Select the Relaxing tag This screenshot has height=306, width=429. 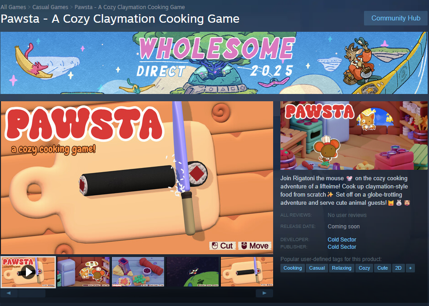pyautogui.click(x=341, y=268)
